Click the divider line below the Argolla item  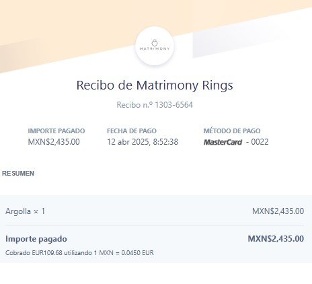[155, 225]
